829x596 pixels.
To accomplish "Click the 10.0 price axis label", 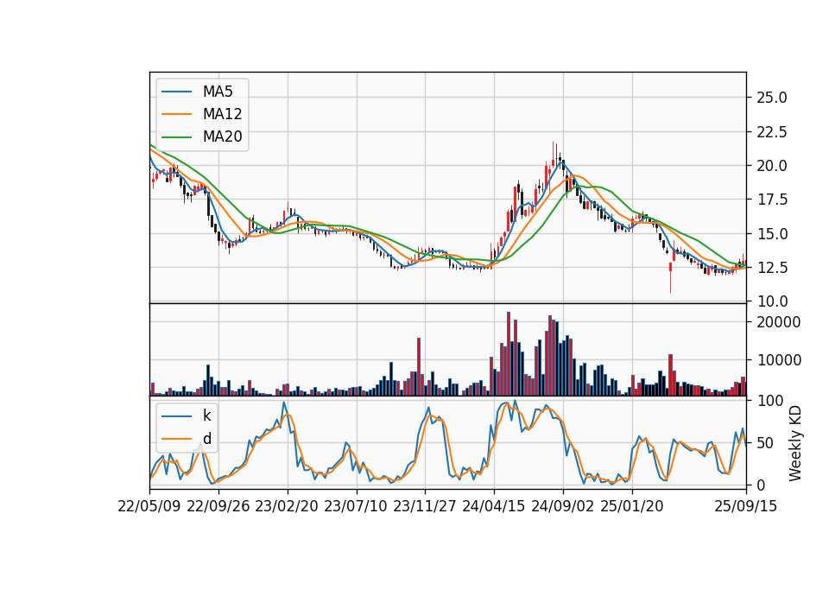I will coord(772,301).
